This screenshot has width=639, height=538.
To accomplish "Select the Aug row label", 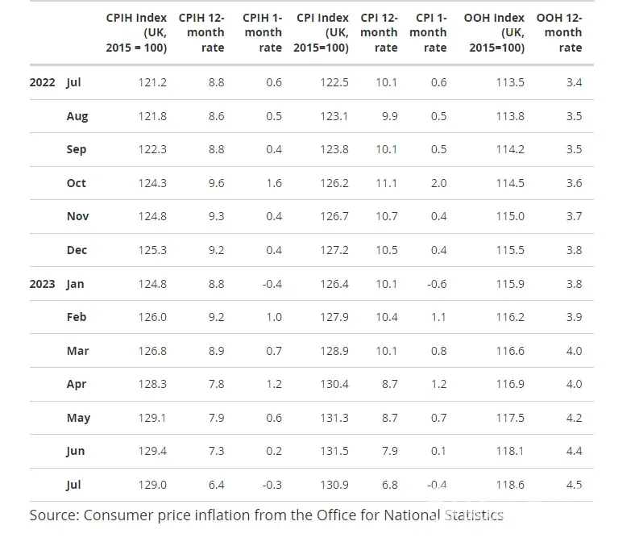I will point(77,116).
